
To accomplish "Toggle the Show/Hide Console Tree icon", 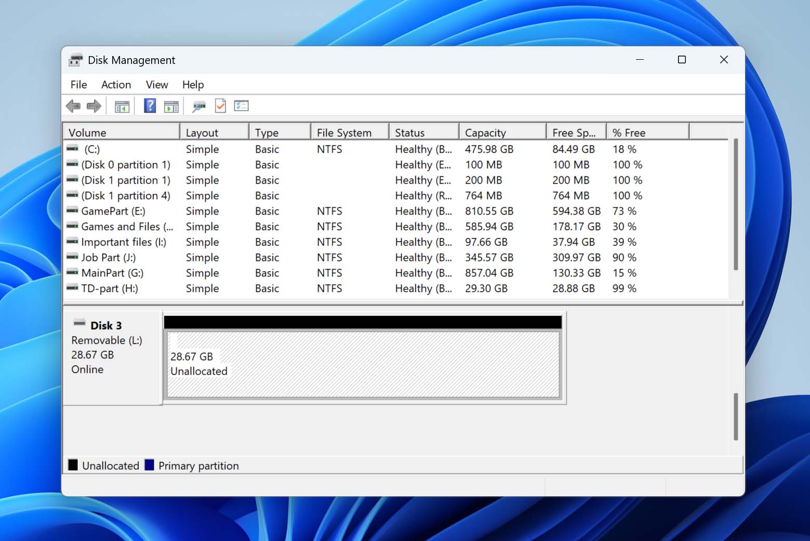I will coord(122,107).
